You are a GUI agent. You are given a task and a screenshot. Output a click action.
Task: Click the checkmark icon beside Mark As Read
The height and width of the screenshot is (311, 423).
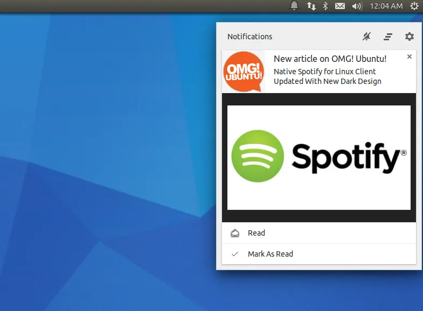235,254
